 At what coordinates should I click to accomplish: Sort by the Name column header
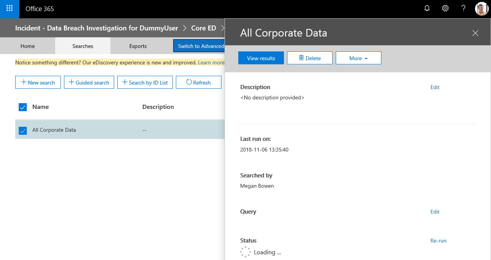[x=40, y=107]
